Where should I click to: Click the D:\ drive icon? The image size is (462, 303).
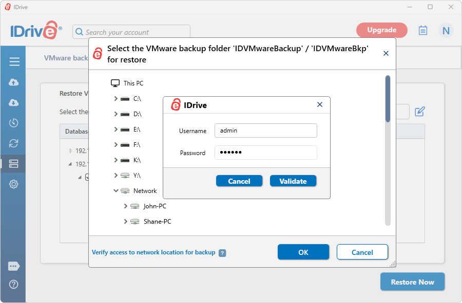tap(125, 114)
